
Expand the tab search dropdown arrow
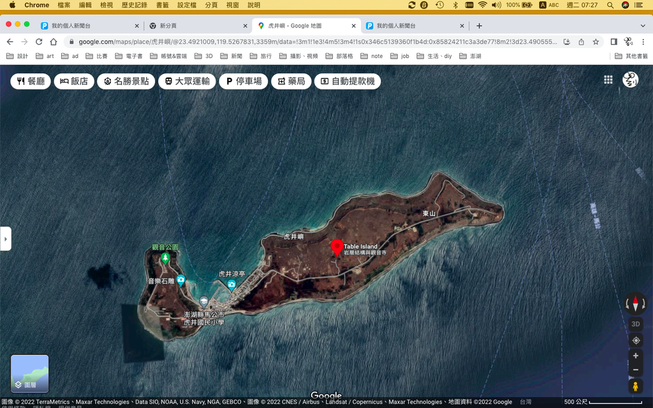(x=643, y=26)
